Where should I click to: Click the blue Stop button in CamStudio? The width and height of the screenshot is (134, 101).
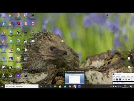tap(120, 79)
